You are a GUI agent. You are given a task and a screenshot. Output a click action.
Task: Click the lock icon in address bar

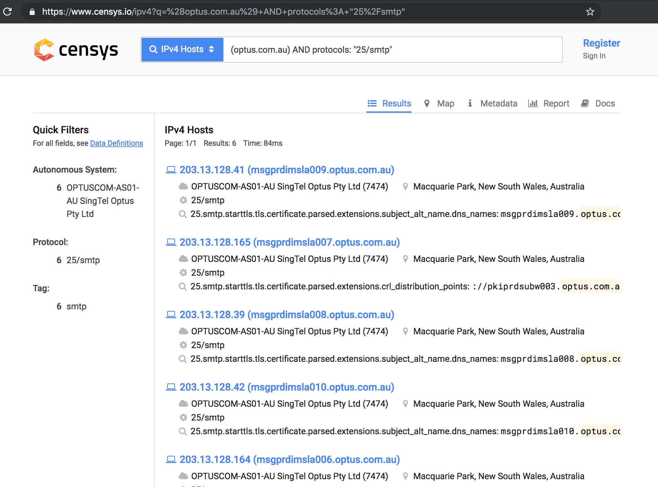pyautogui.click(x=32, y=12)
